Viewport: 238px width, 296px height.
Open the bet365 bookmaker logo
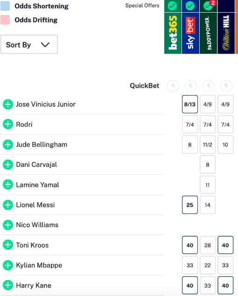tap(173, 33)
